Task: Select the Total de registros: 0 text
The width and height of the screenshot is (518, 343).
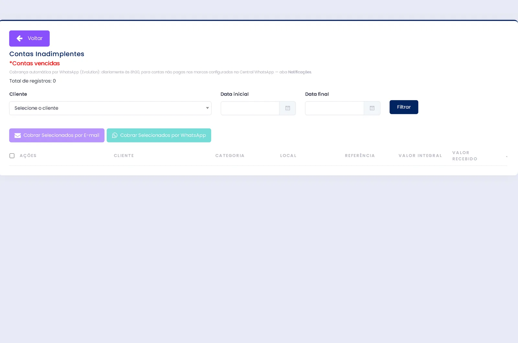Action: [x=33, y=81]
